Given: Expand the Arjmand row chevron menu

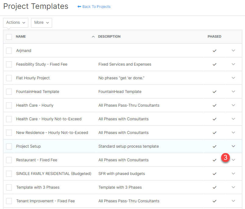Looking at the screenshot, I should tap(233, 50).
